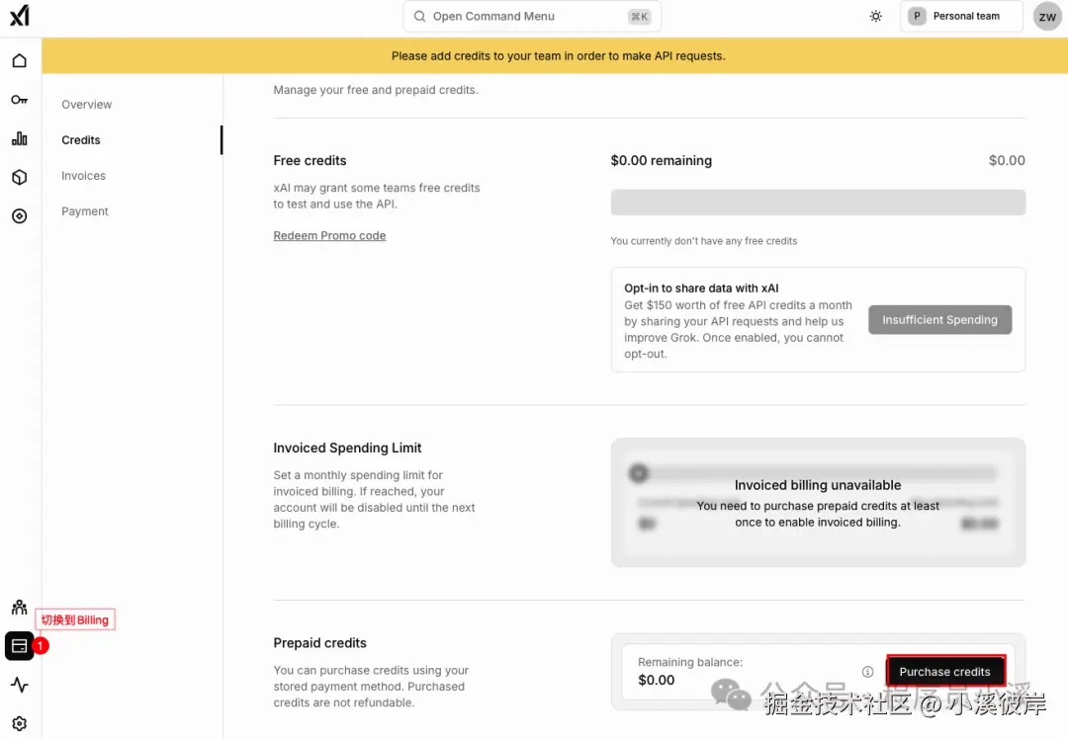
Task: Open the home icon in sidebar
Action: coord(19,61)
